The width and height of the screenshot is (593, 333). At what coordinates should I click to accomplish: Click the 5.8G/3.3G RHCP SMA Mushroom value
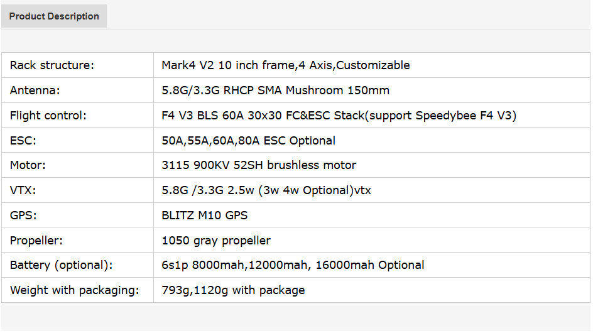point(275,90)
